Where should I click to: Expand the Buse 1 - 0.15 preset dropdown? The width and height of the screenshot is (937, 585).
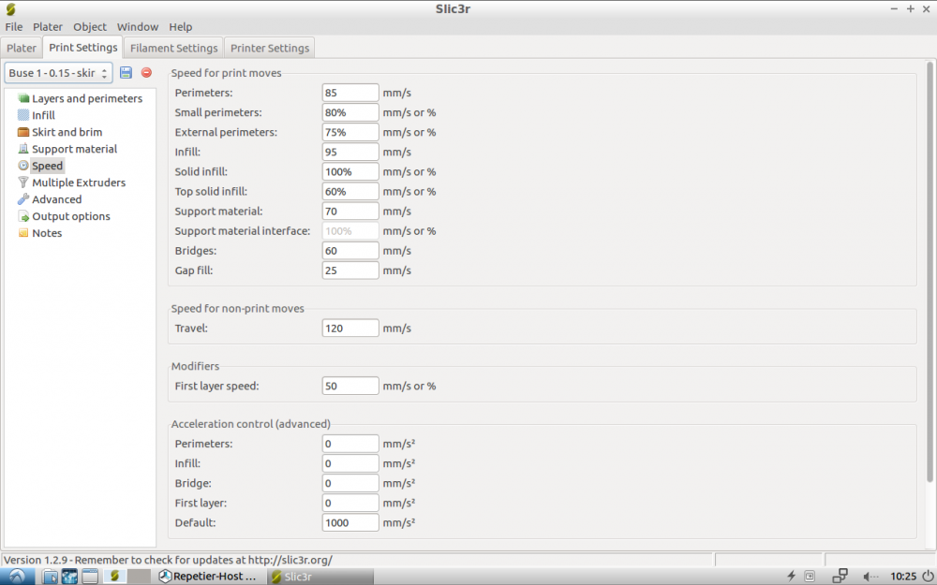coord(58,73)
